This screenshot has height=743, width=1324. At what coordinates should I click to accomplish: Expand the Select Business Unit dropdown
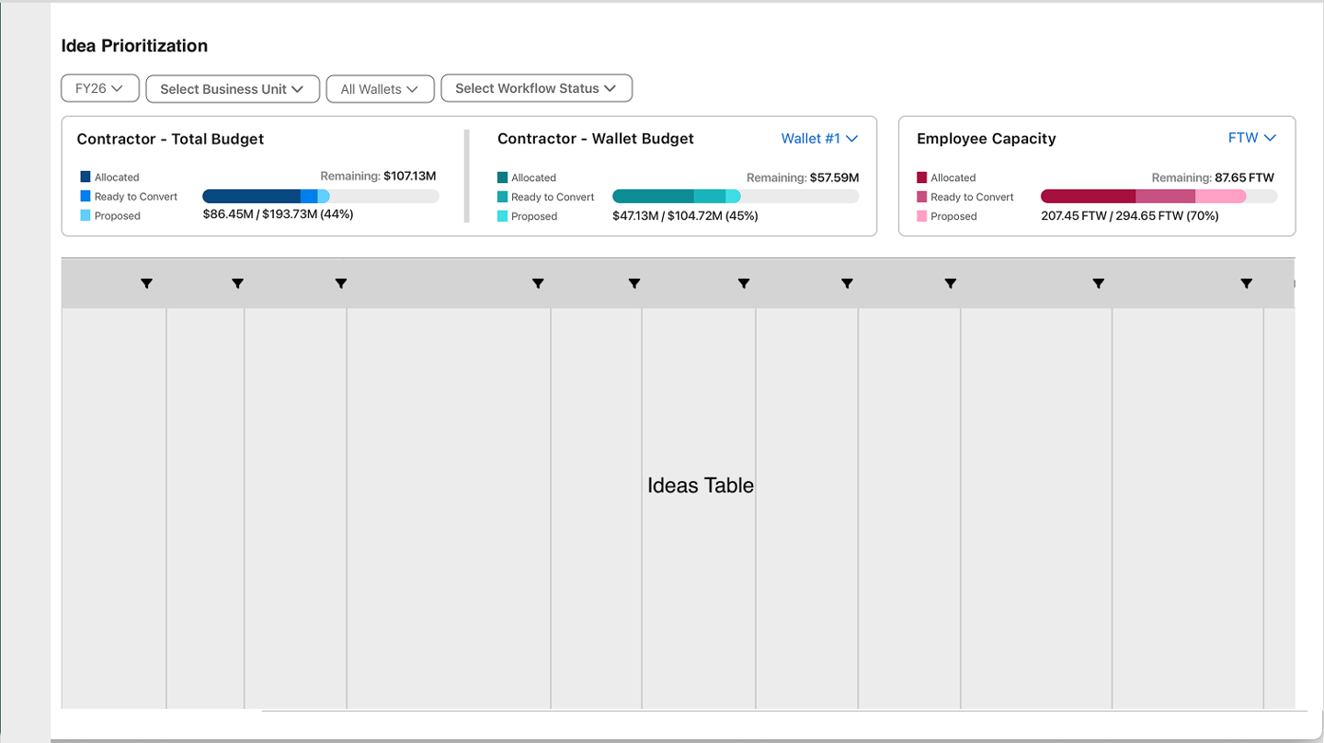pyautogui.click(x=232, y=89)
